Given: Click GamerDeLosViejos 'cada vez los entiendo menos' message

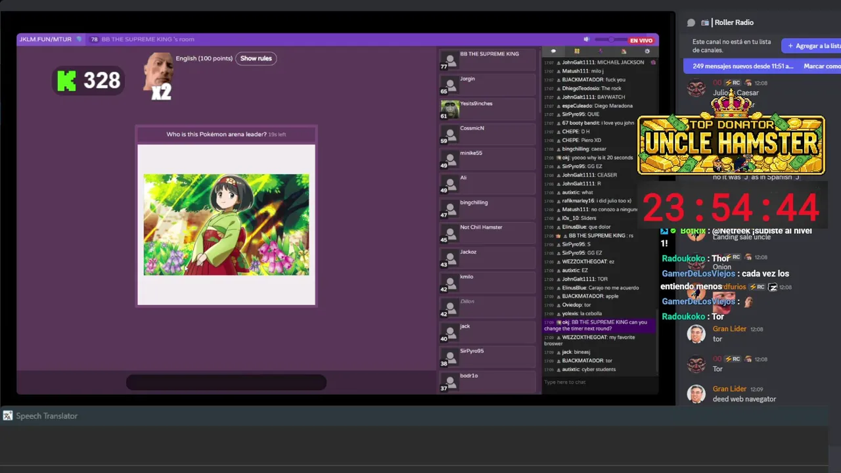Looking at the screenshot, I should tap(725, 280).
